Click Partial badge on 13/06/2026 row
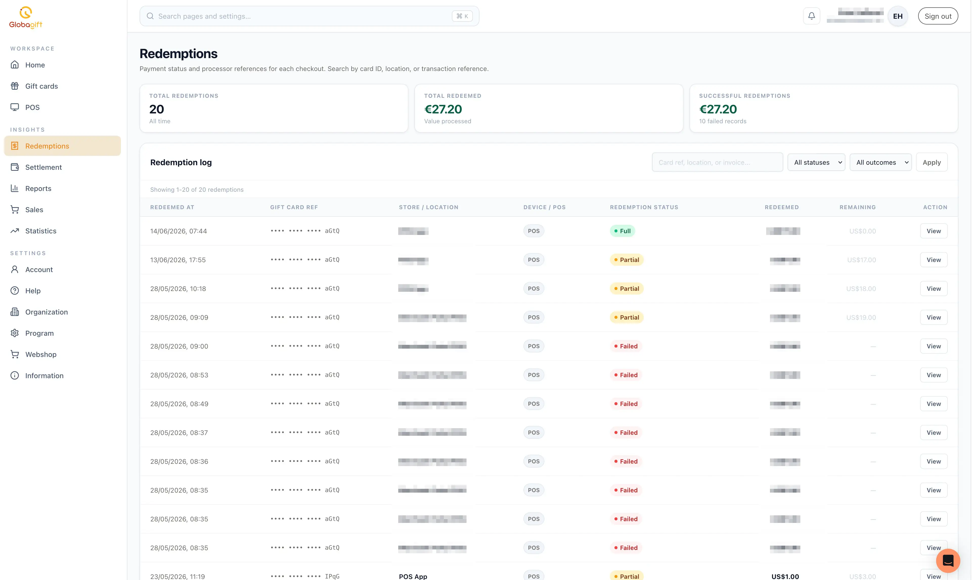The height and width of the screenshot is (580, 972). [x=627, y=260]
